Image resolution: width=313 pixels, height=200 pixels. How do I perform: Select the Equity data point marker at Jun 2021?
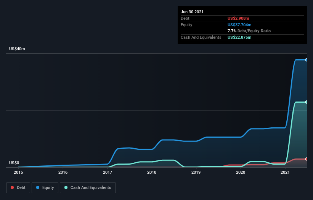(307, 60)
